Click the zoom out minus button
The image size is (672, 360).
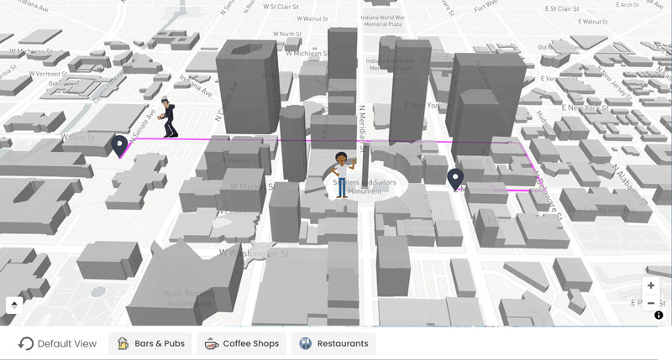pos(651,303)
